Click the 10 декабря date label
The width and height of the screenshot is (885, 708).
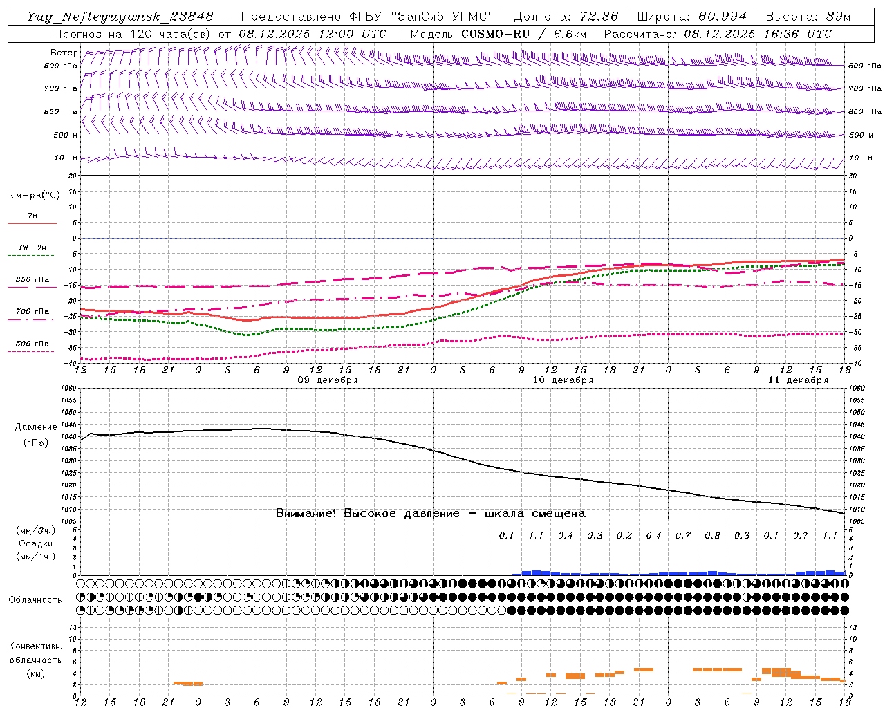(x=562, y=380)
